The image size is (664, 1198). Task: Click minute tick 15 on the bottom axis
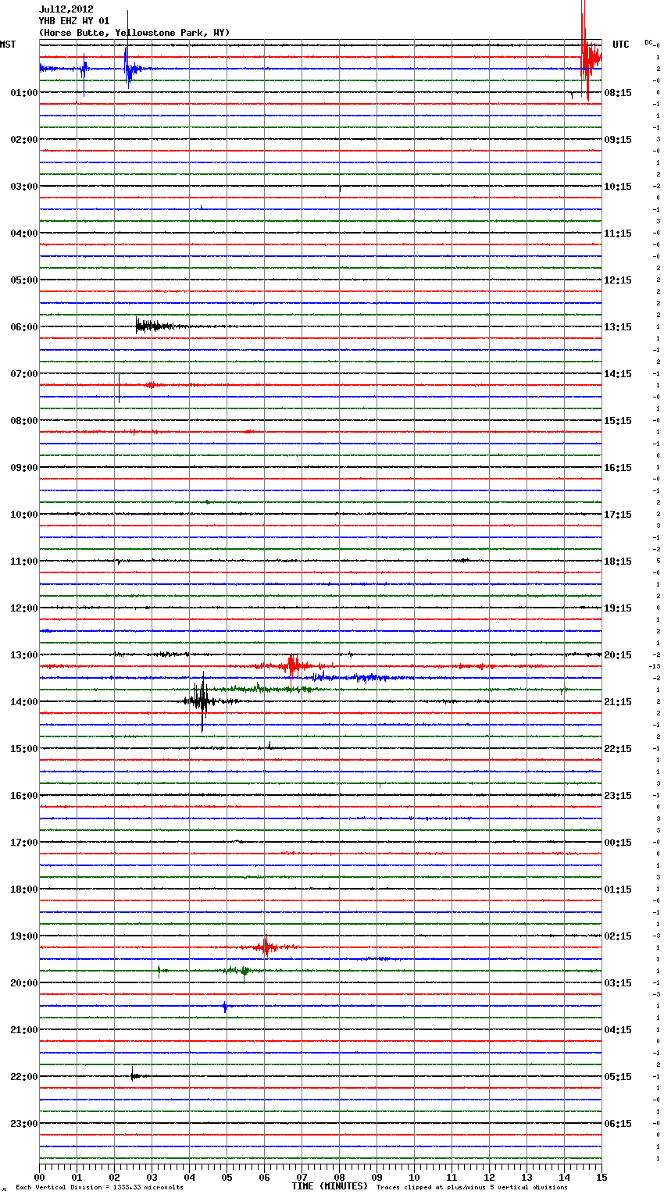click(602, 1177)
